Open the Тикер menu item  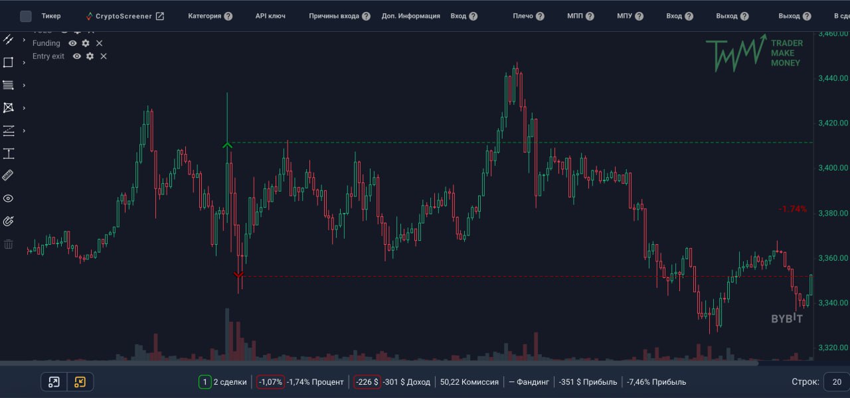[x=51, y=16]
